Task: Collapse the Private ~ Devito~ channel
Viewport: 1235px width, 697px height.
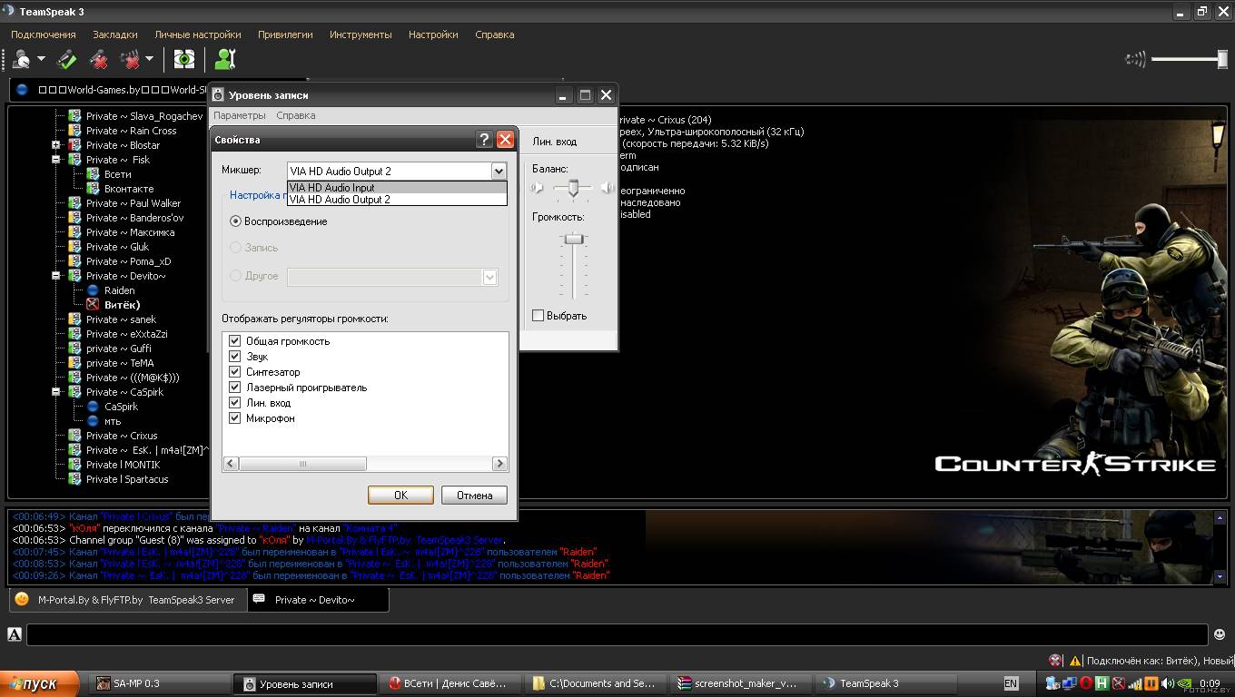Action: 56,276
